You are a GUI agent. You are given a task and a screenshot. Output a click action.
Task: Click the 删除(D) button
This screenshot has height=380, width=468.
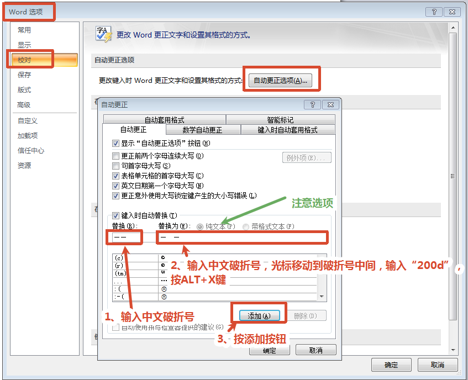point(306,316)
